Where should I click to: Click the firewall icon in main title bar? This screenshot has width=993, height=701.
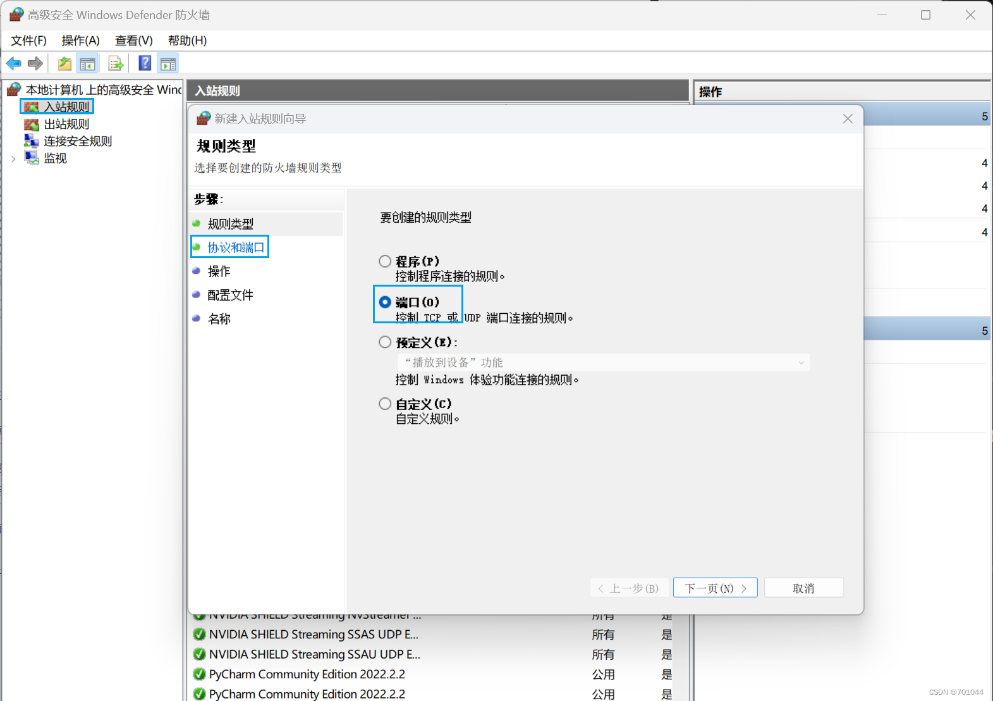(16, 15)
